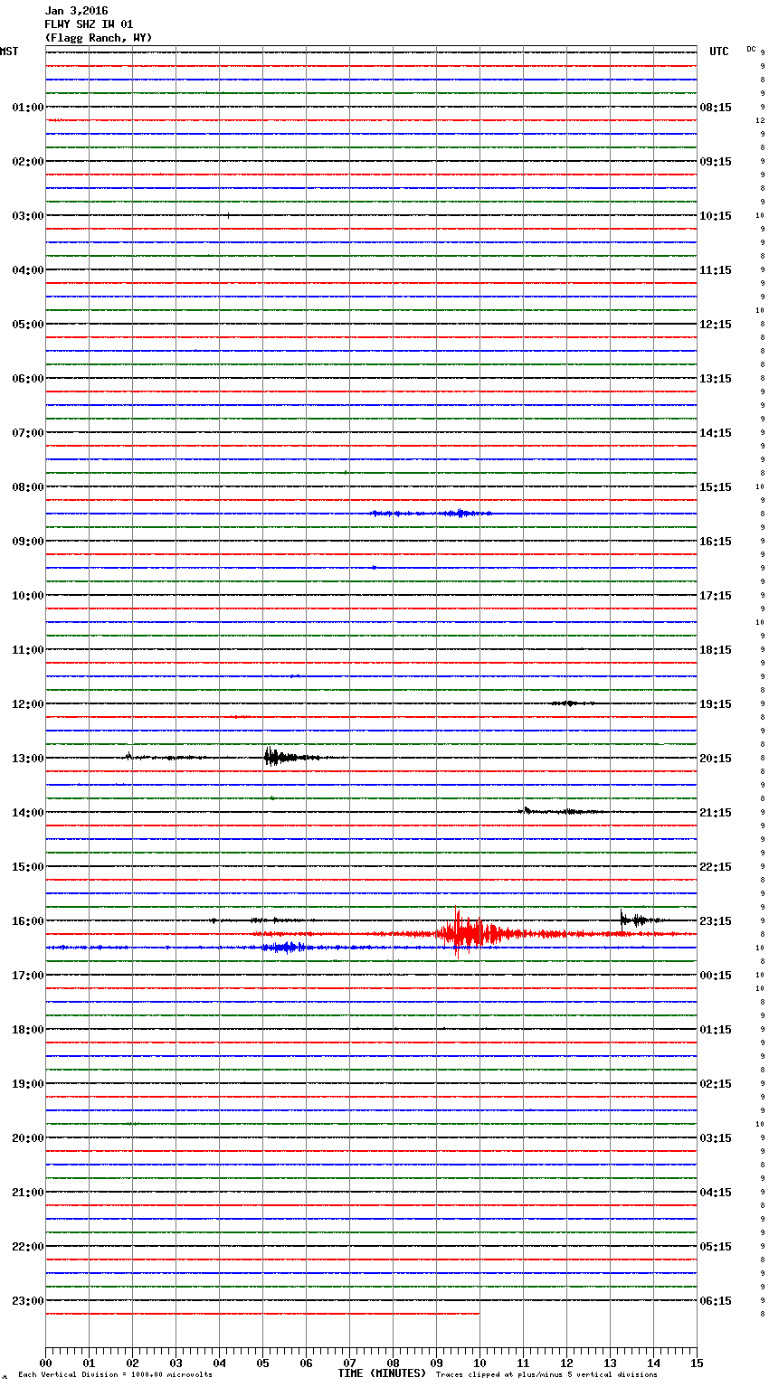Click minute tick label 00 on bottom axis
Image resolution: width=769 pixels, height=1387 pixels.
pos(45,1363)
